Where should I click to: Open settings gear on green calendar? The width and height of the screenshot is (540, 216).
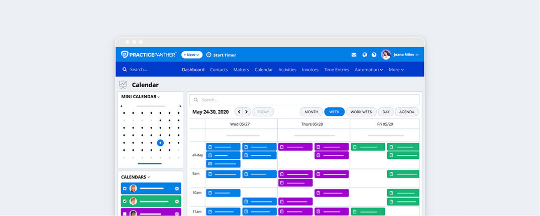[177, 201]
